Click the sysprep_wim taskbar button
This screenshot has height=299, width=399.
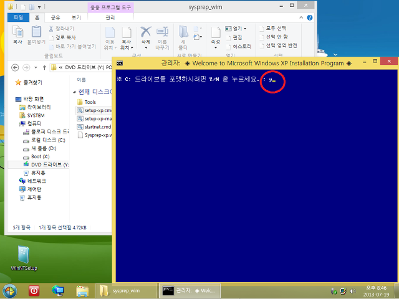coord(127,291)
